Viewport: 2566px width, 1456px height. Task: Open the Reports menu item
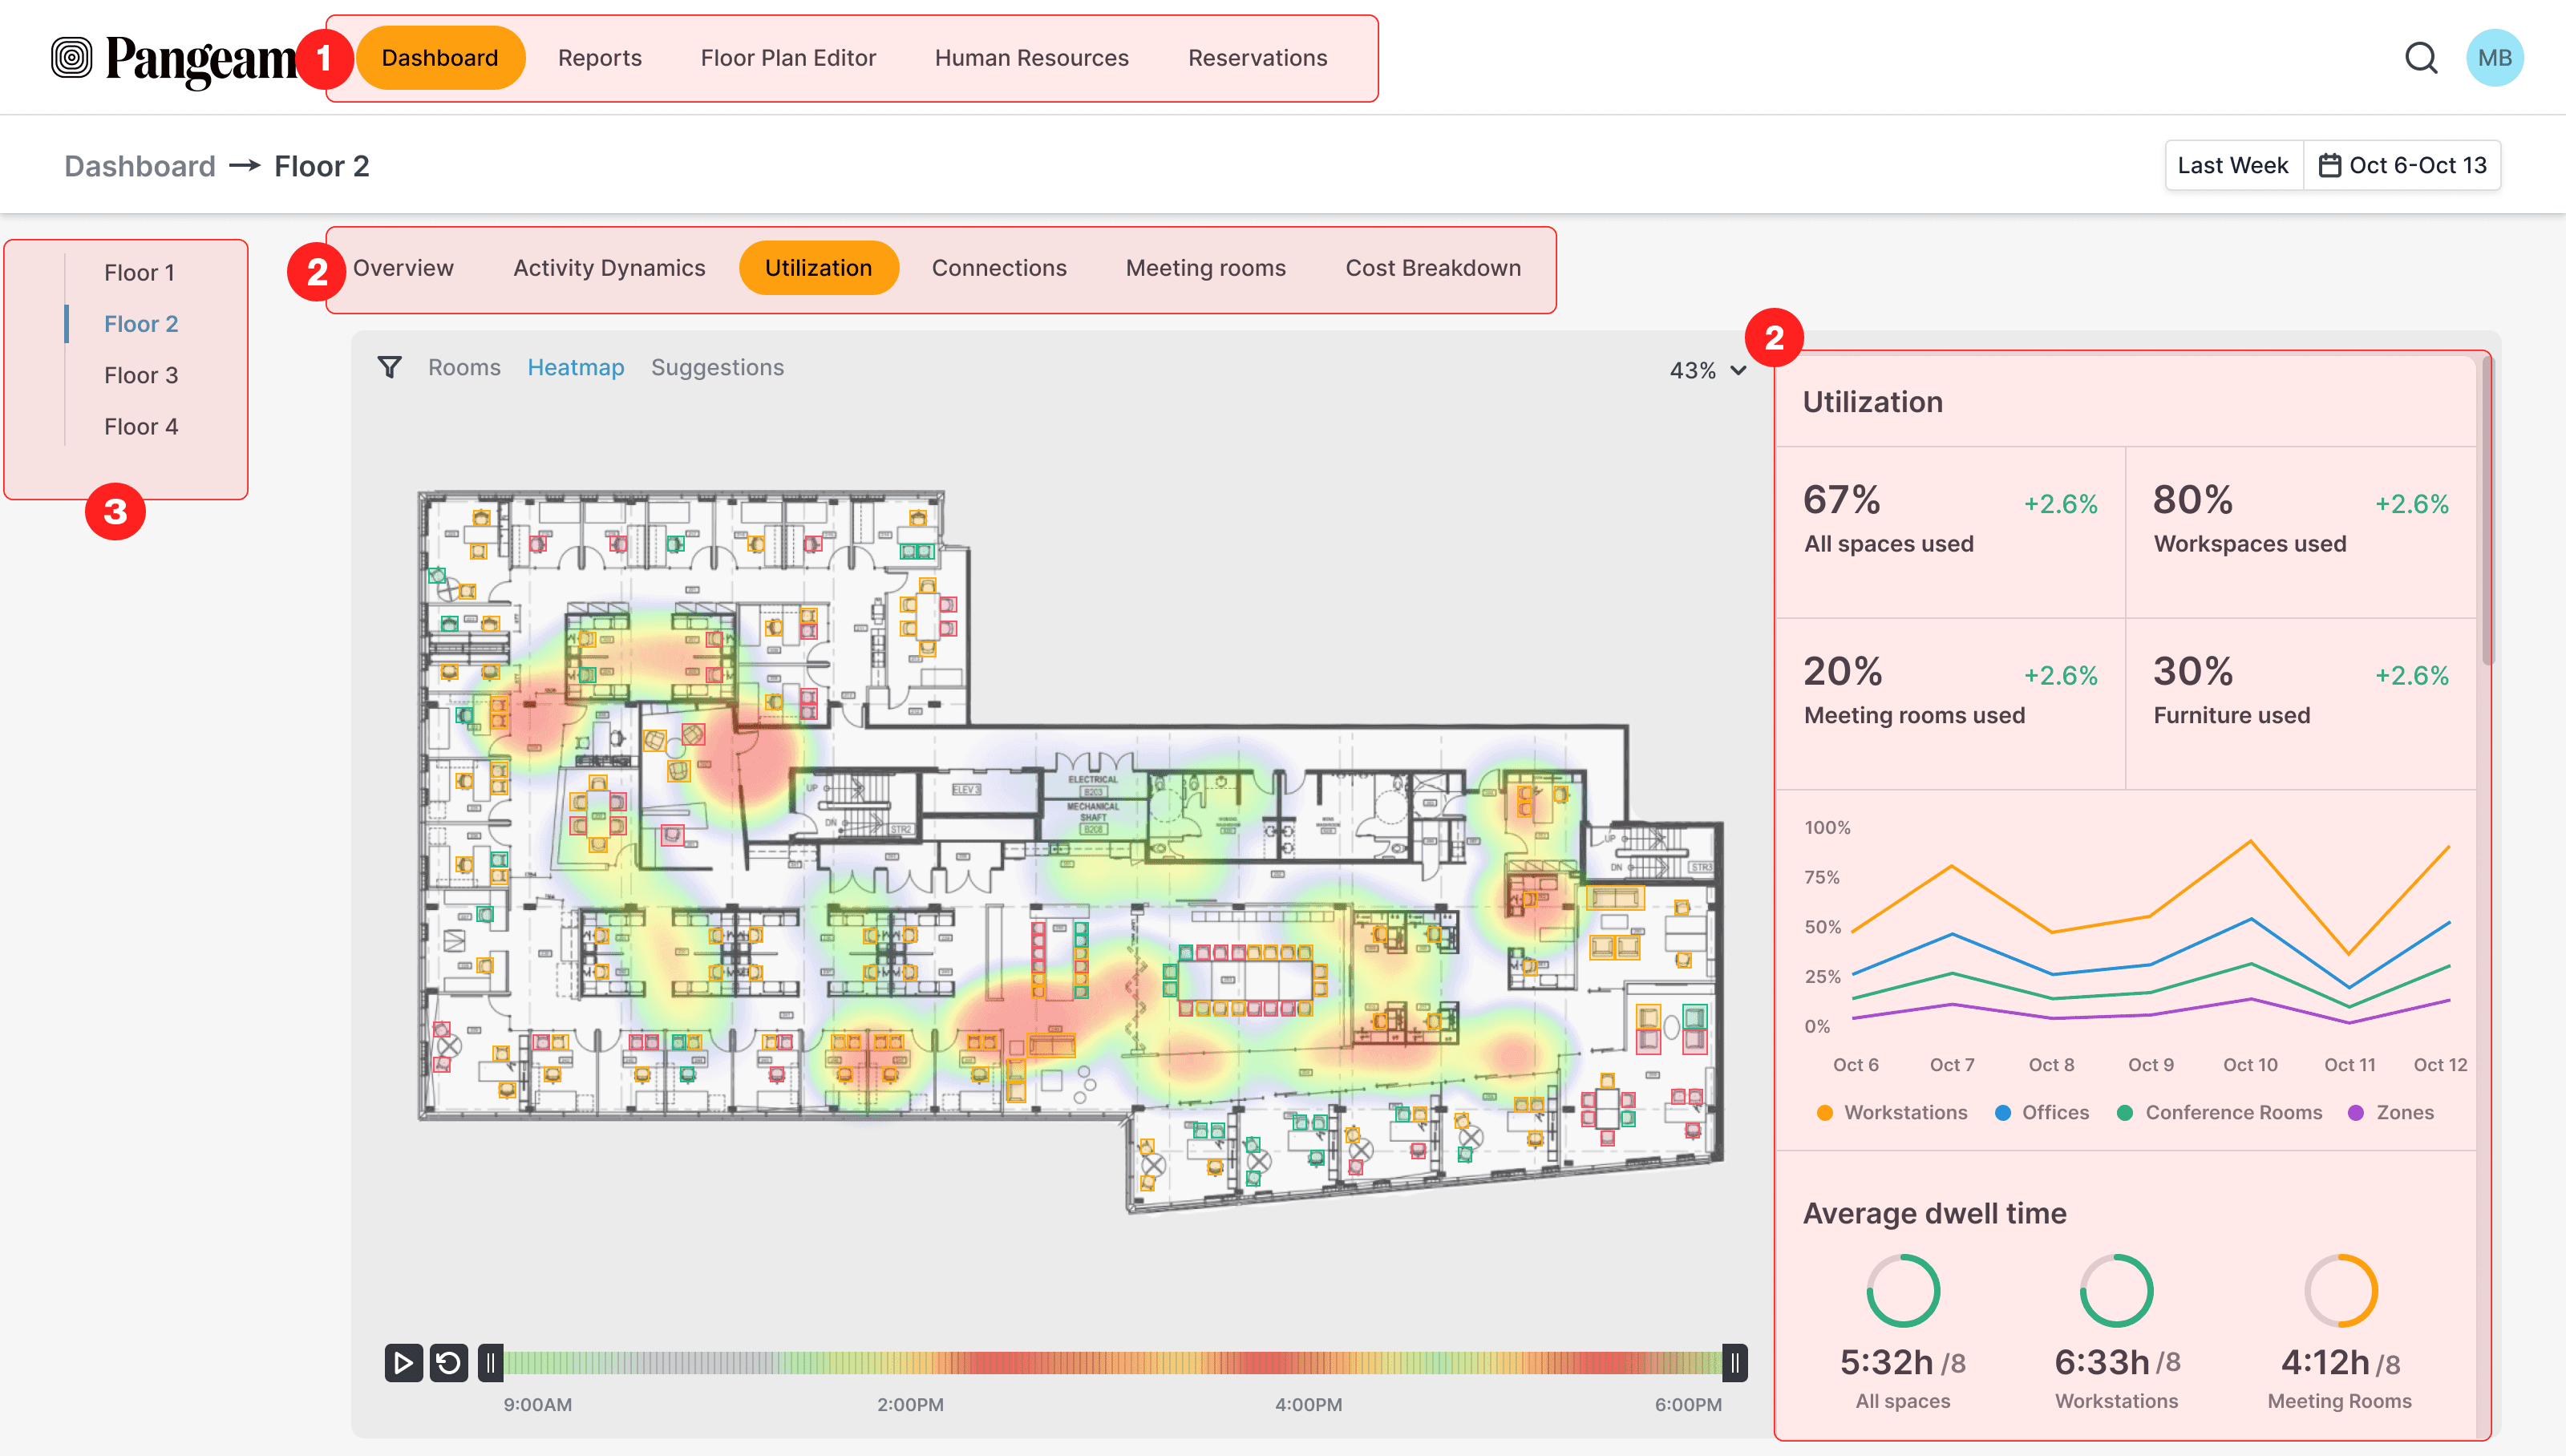pos(599,58)
